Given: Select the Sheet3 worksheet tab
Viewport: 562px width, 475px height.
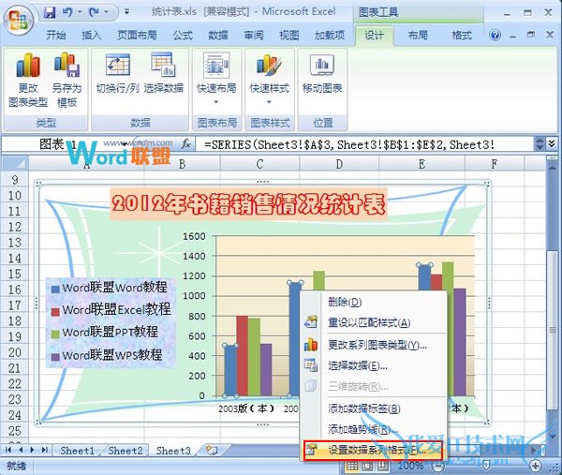Looking at the screenshot, I should tap(173, 451).
